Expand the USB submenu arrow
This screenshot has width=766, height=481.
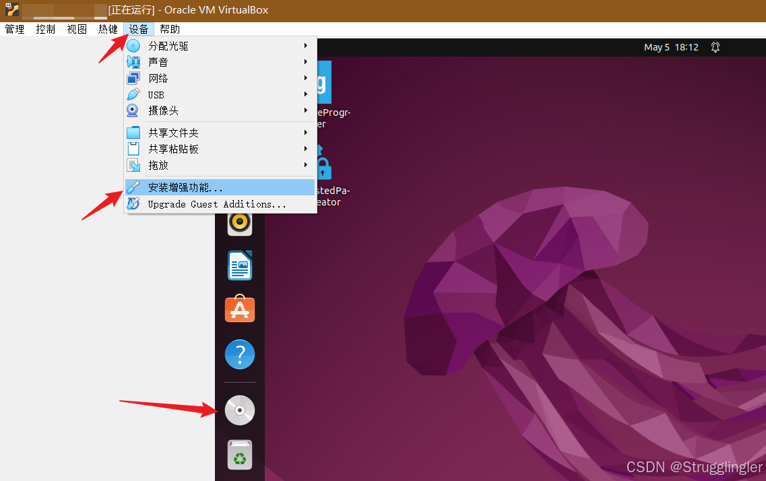(306, 94)
